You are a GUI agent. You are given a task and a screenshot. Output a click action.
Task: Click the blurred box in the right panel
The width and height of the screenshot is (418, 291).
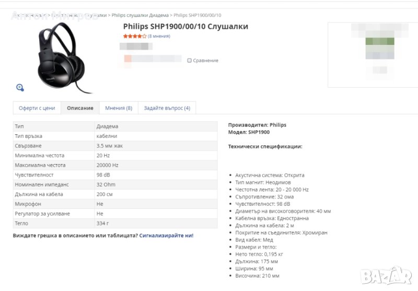372,54
